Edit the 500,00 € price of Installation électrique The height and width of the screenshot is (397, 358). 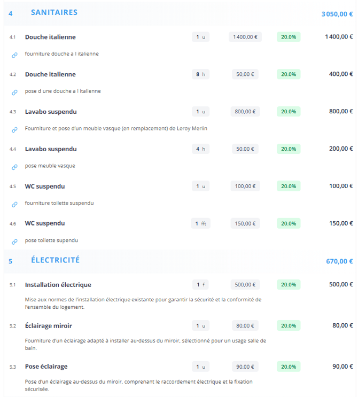(245, 285)
